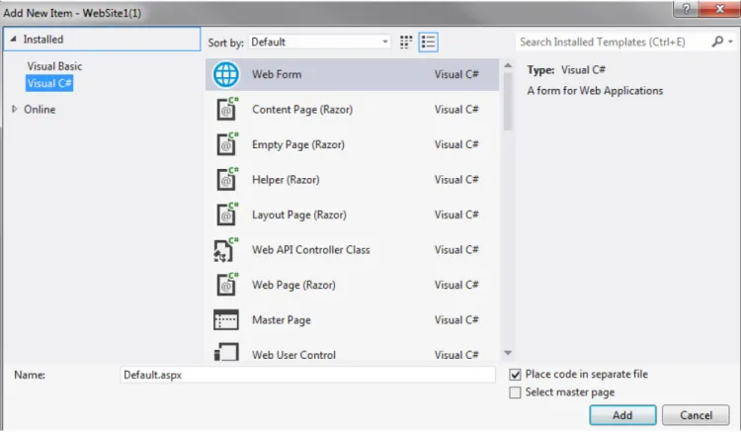The height and width of the screenshot is (436, 741).
Task: Select the Web Form globe icon
Action: coord(226,74)
